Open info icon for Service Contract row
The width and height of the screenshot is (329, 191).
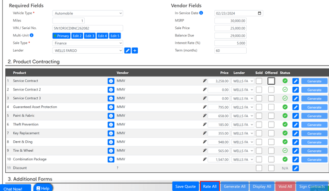[x=111, y=81]
